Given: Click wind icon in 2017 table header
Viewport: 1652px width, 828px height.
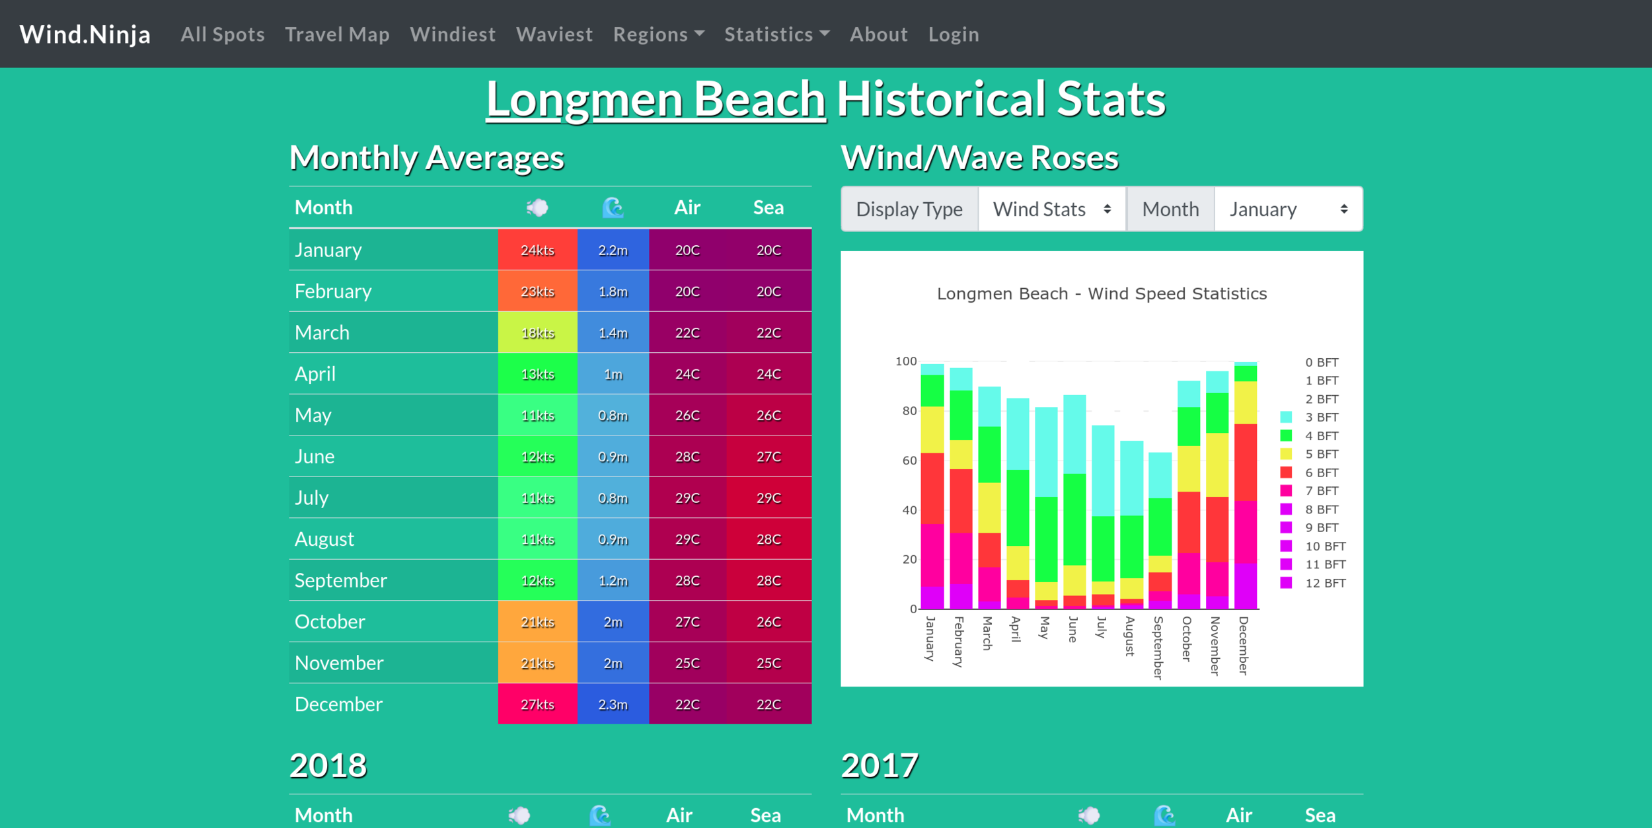Looking at the screenshot, I should (x=1089, y=815).
